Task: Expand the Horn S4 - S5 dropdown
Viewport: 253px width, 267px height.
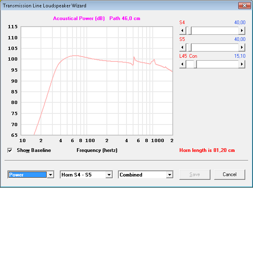Action: click(x=109, y=175)
